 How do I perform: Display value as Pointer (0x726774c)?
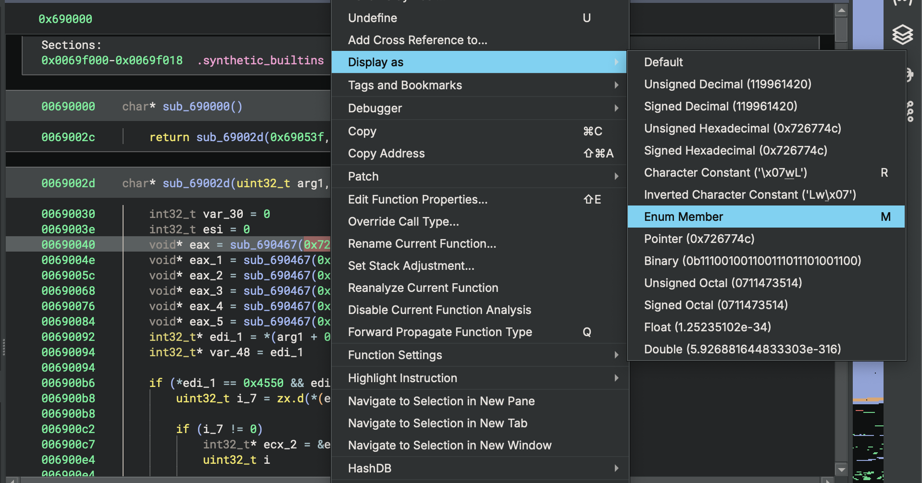[x=766, y=239]
